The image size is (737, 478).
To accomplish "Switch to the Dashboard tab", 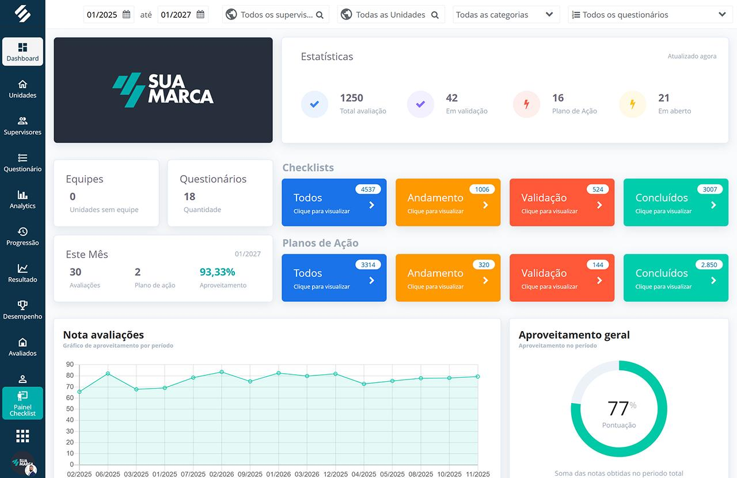I will point(22,52).
